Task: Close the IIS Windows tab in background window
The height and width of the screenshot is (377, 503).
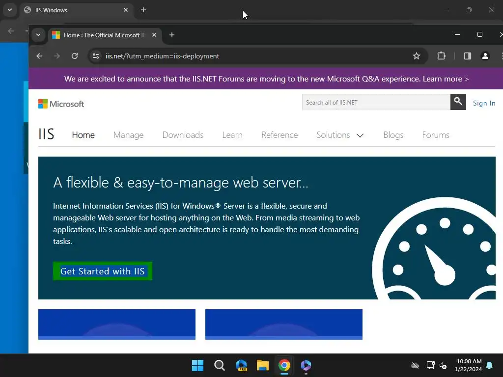Action: pyautogui.click(x=126, y=10)
